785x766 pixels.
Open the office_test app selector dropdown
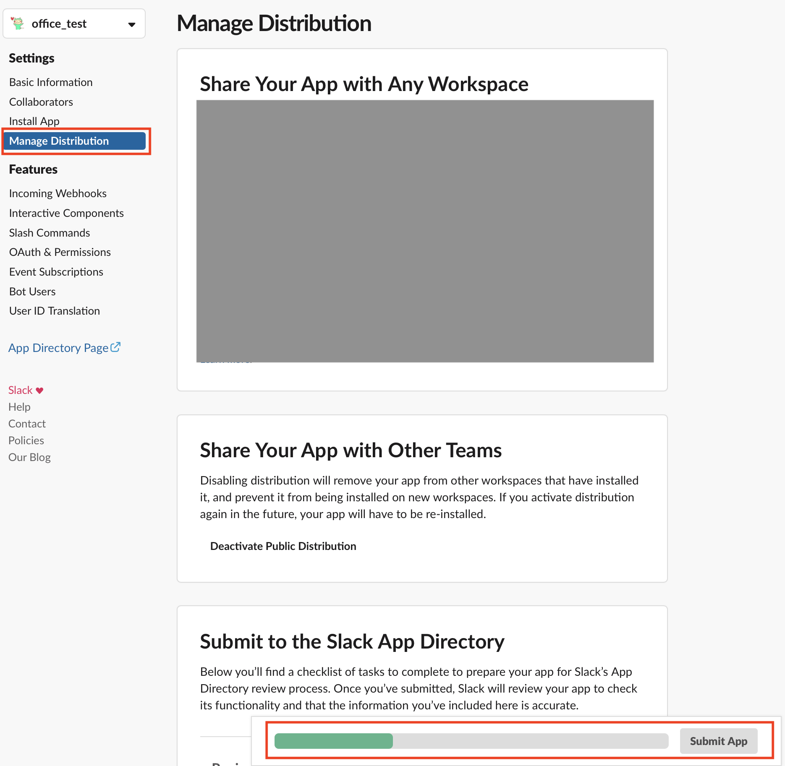coord(74,24)
